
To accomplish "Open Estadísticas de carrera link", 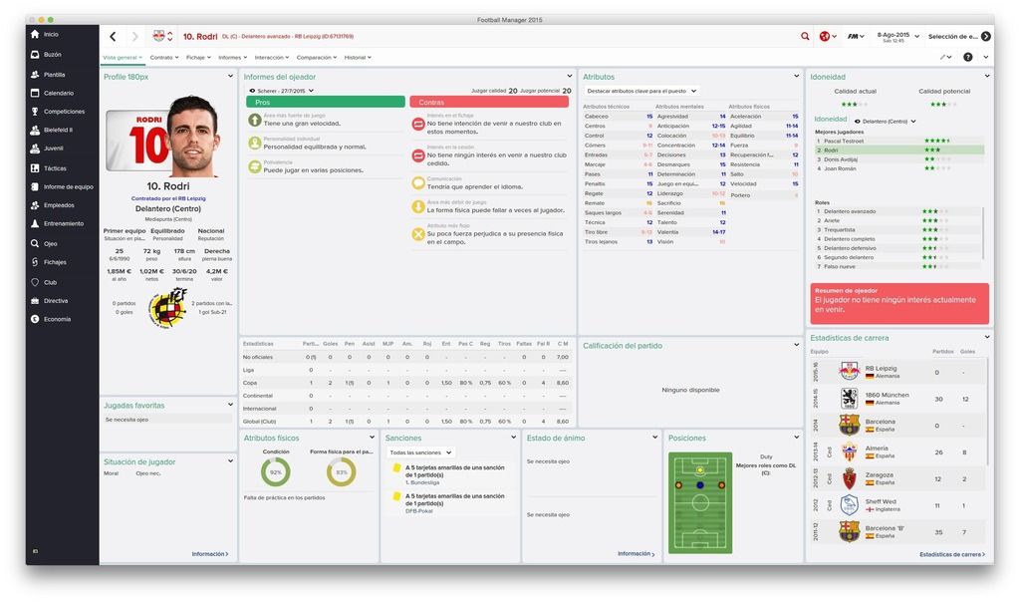I will [952, 554].
